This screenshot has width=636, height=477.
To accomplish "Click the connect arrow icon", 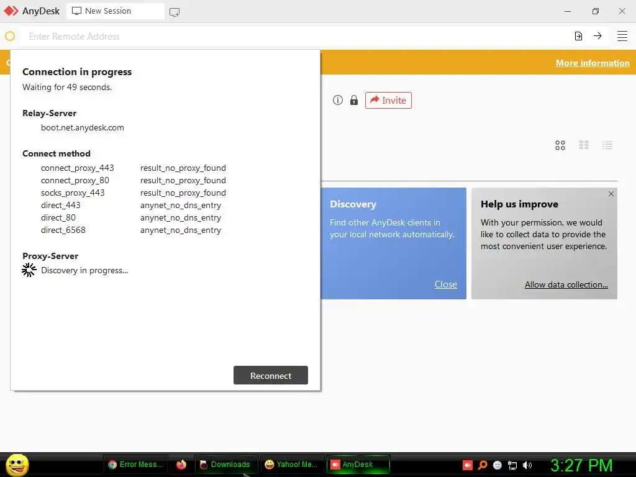I will click(x=597, y=35).
